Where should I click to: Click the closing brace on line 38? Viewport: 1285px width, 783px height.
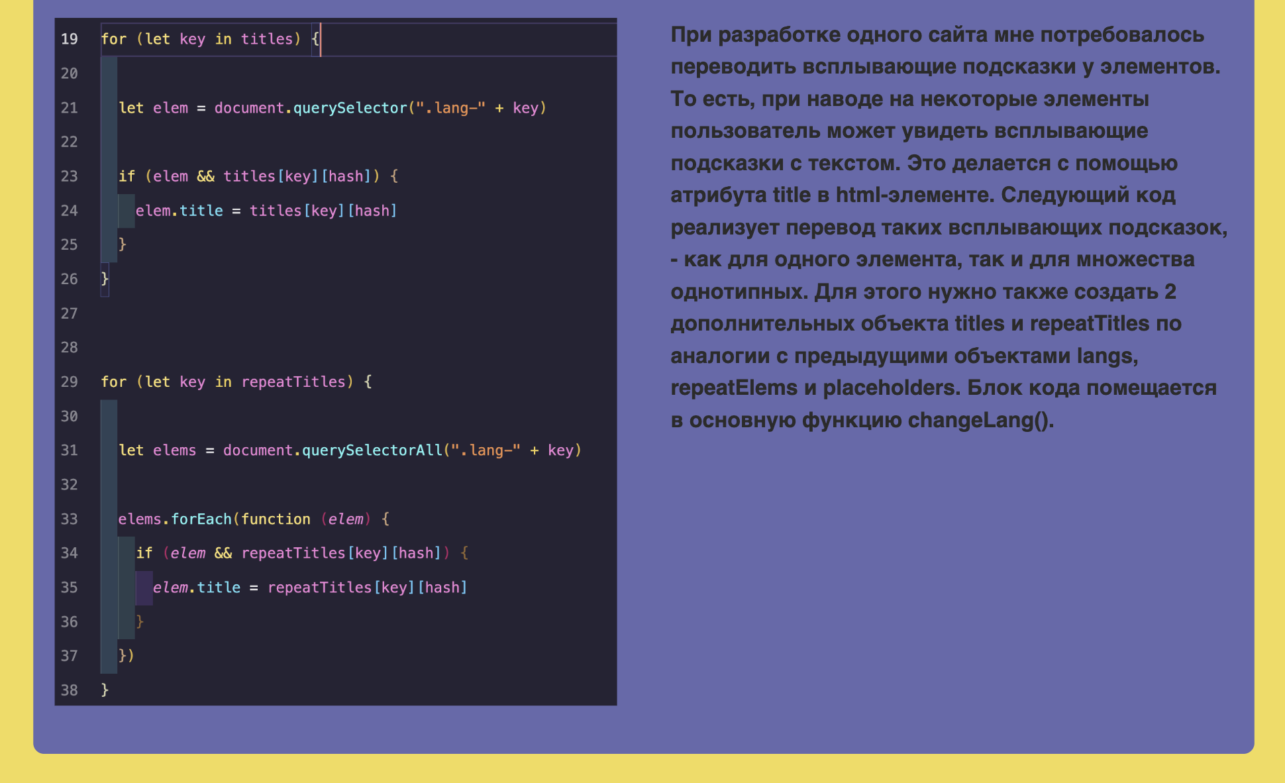105,690
